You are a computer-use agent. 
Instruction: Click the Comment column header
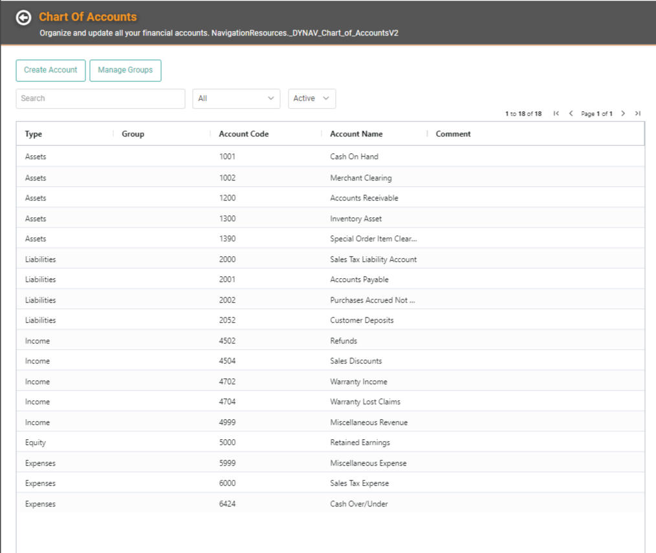(453, 134)
